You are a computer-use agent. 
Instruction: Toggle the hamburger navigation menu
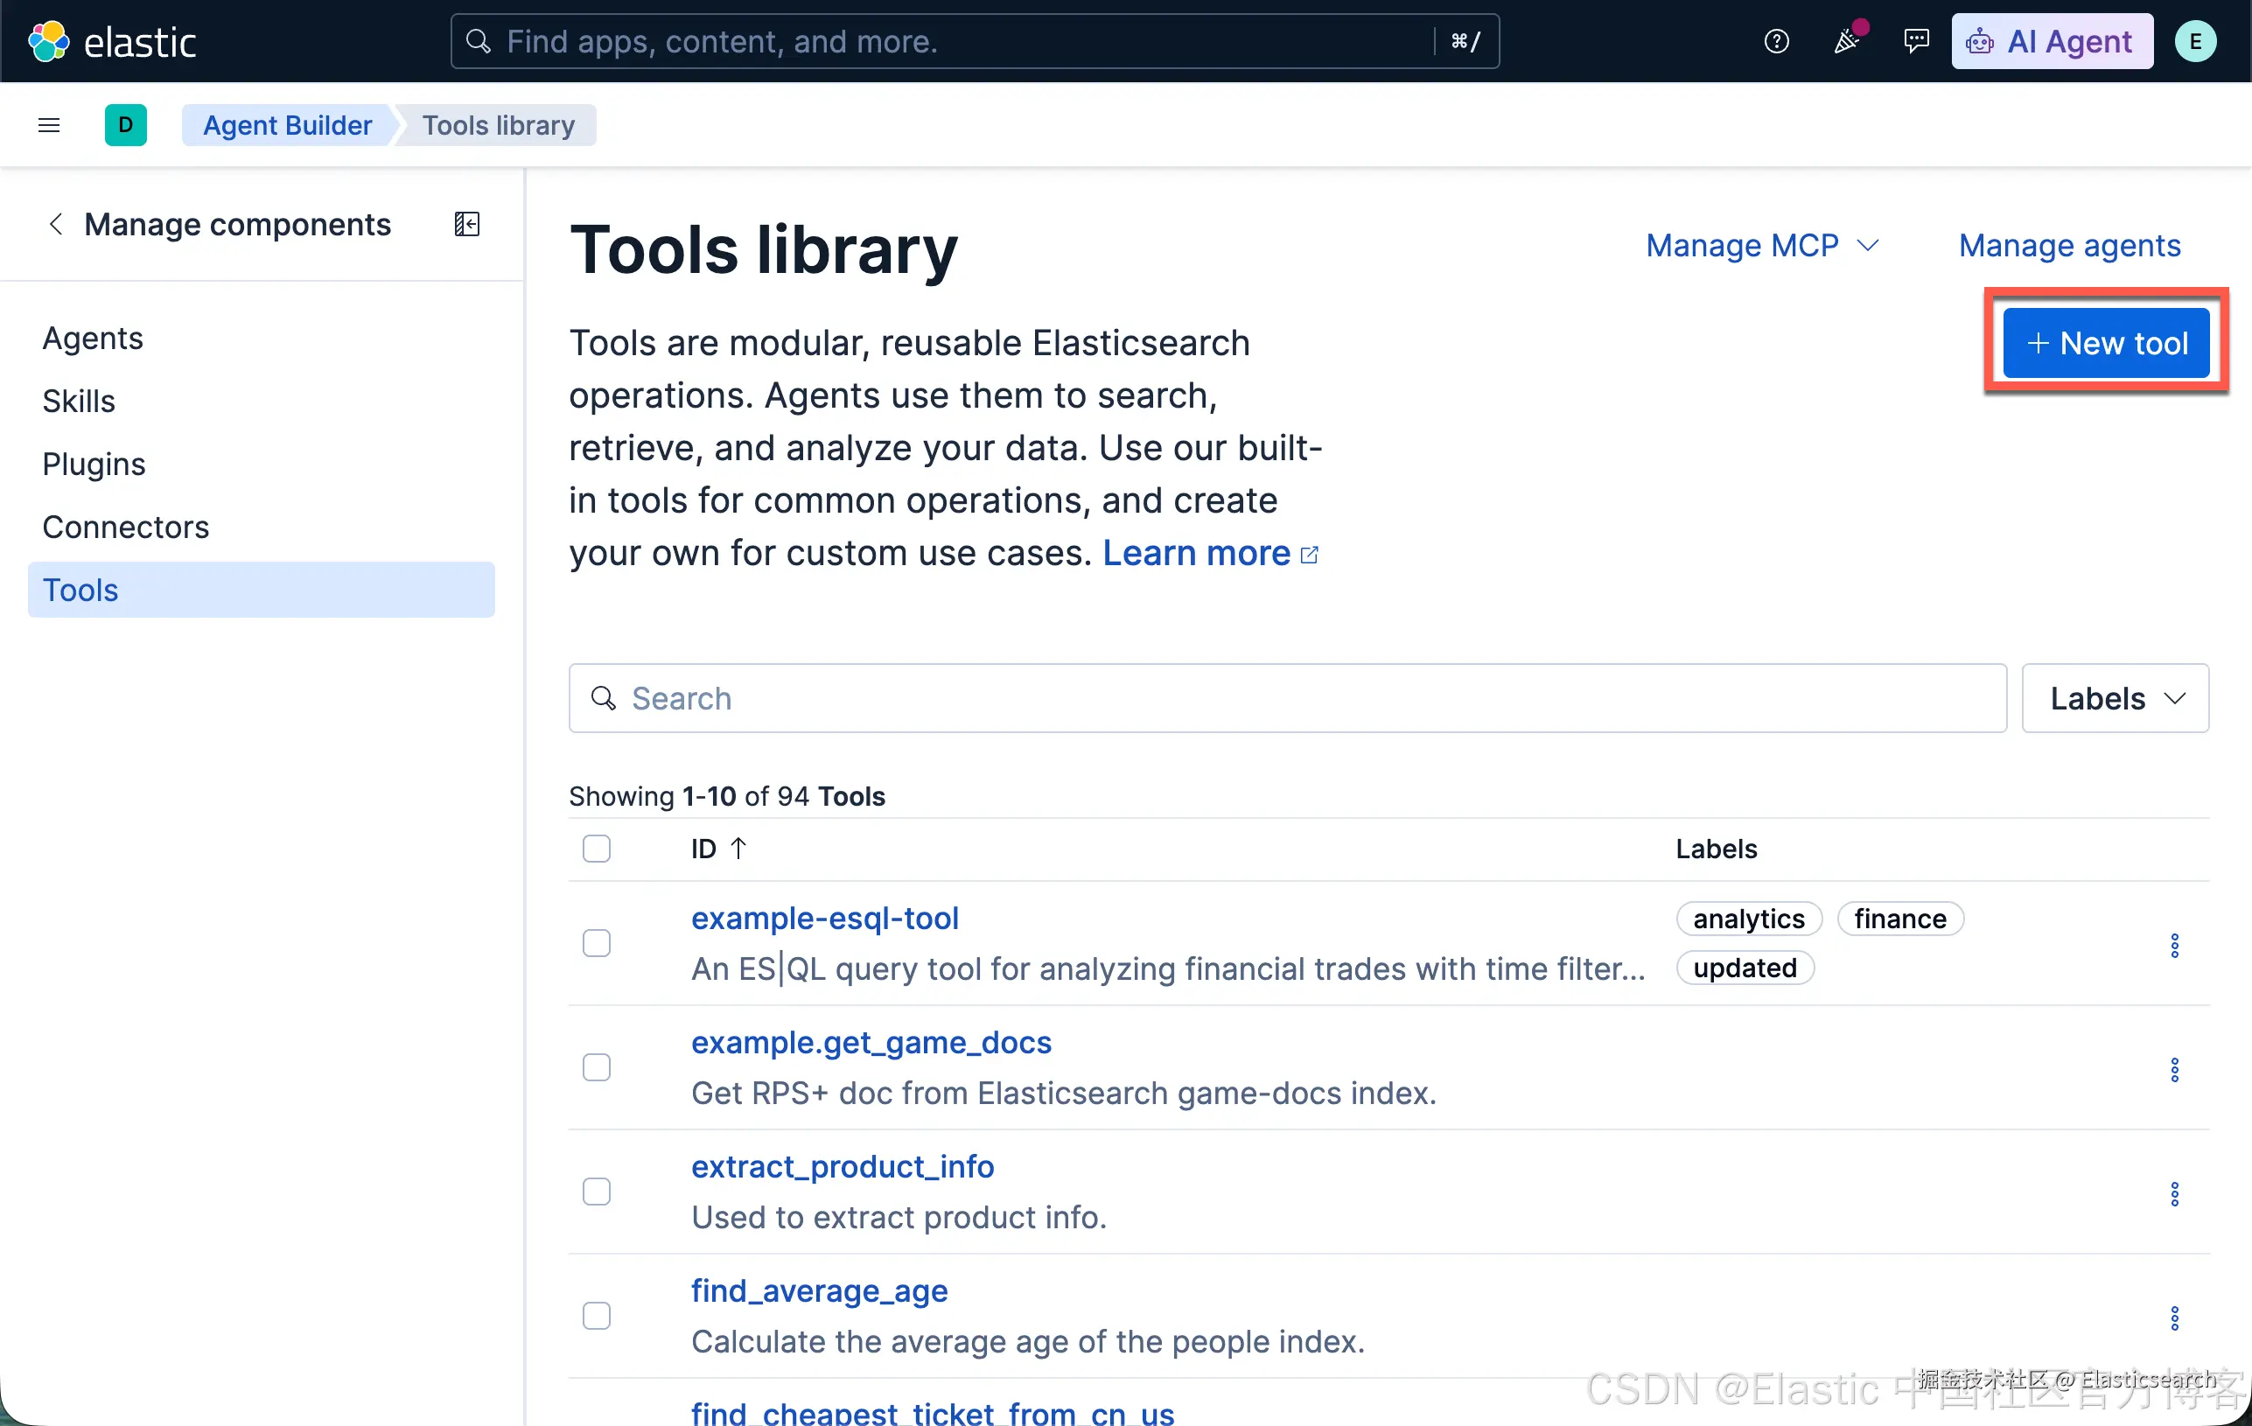pyautogui.click(x=49, y=125)
